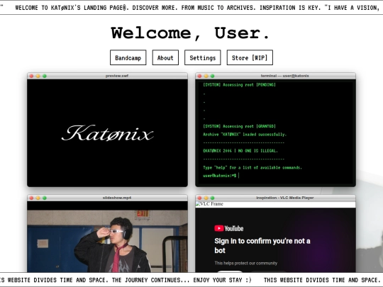Maximize the inspiration VLC window with green dot

(x=213, y=198)
